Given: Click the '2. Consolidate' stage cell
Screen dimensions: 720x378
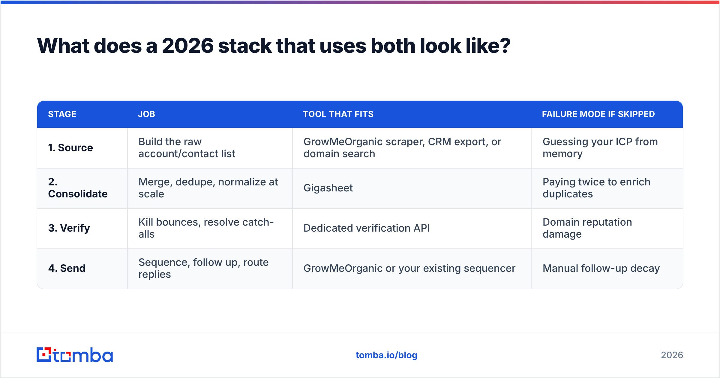Looking at the screenshot, I should coord(82,188).
